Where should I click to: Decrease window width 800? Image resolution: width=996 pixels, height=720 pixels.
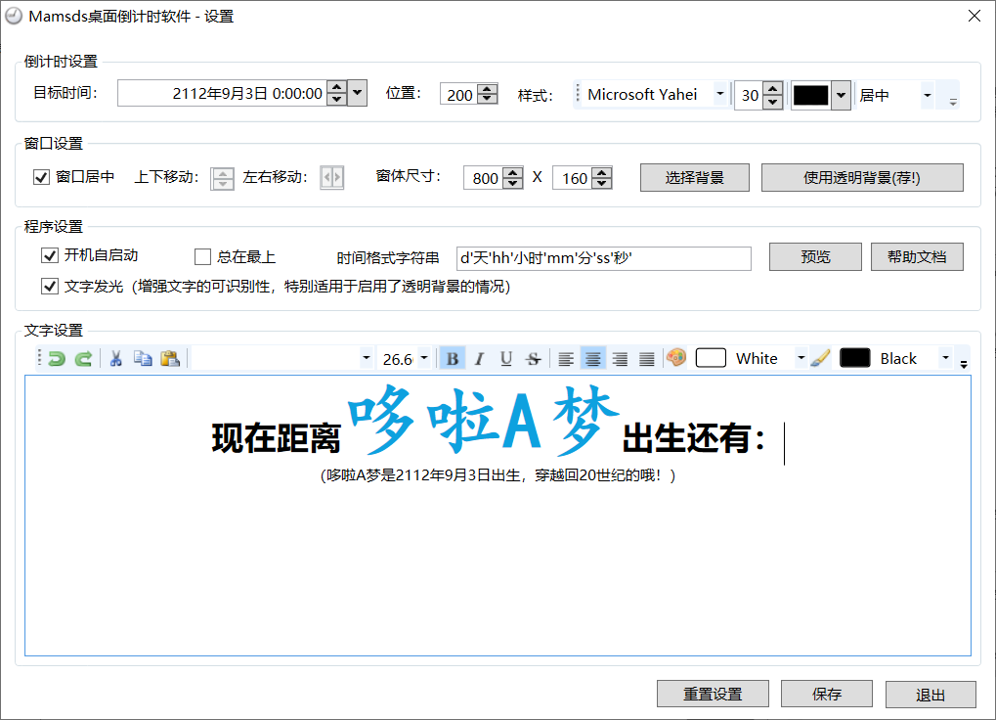pos(512,183)
